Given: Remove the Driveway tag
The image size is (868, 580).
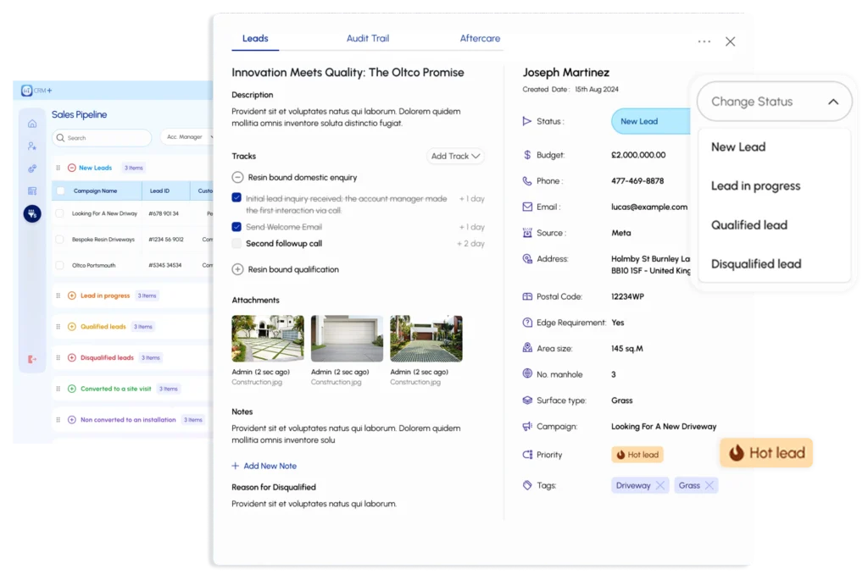Looking at the screenshot, I should click(x=659, y=485).
